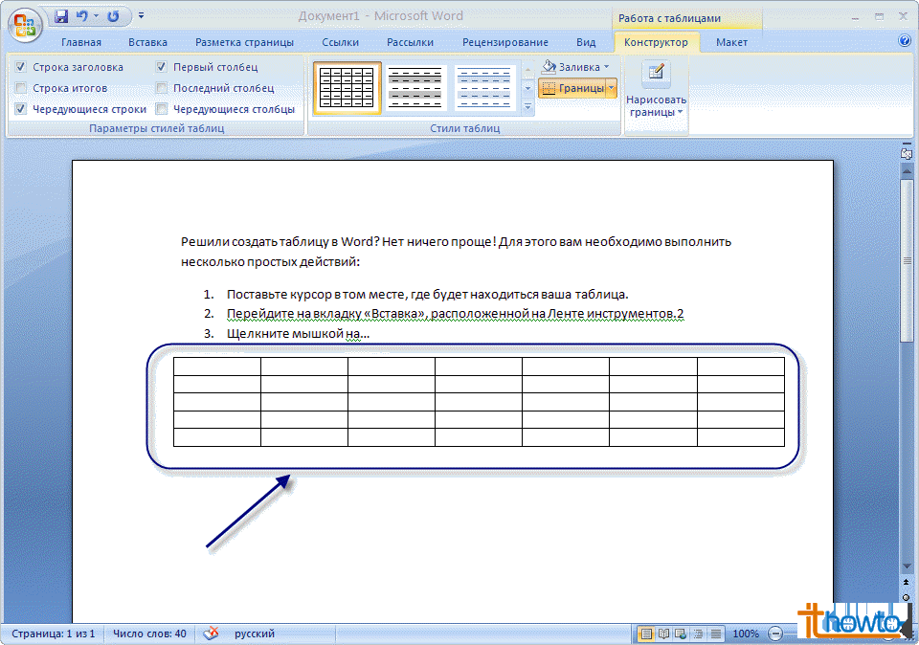Click the zoom out minus button

pos(775,634)
